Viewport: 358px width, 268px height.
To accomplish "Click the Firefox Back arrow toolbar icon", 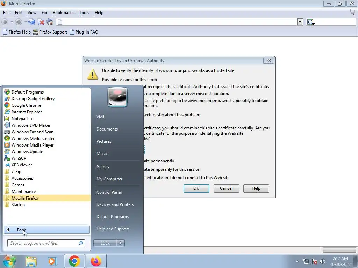I will (5, 22).
